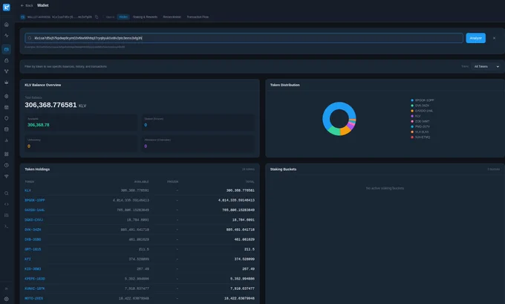Focus the wallet address search field

click(x=244, y=38)
